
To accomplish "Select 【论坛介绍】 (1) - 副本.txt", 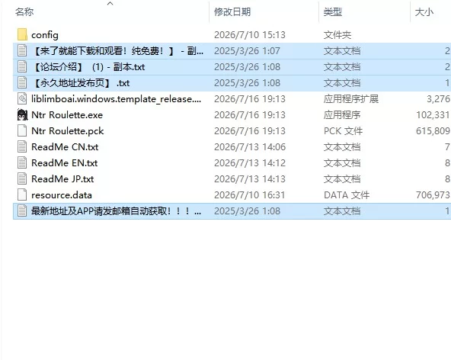I will (x=88, y=67).
